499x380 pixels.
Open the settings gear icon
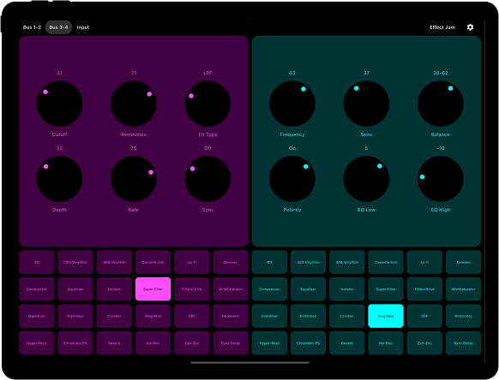(470, 27)
